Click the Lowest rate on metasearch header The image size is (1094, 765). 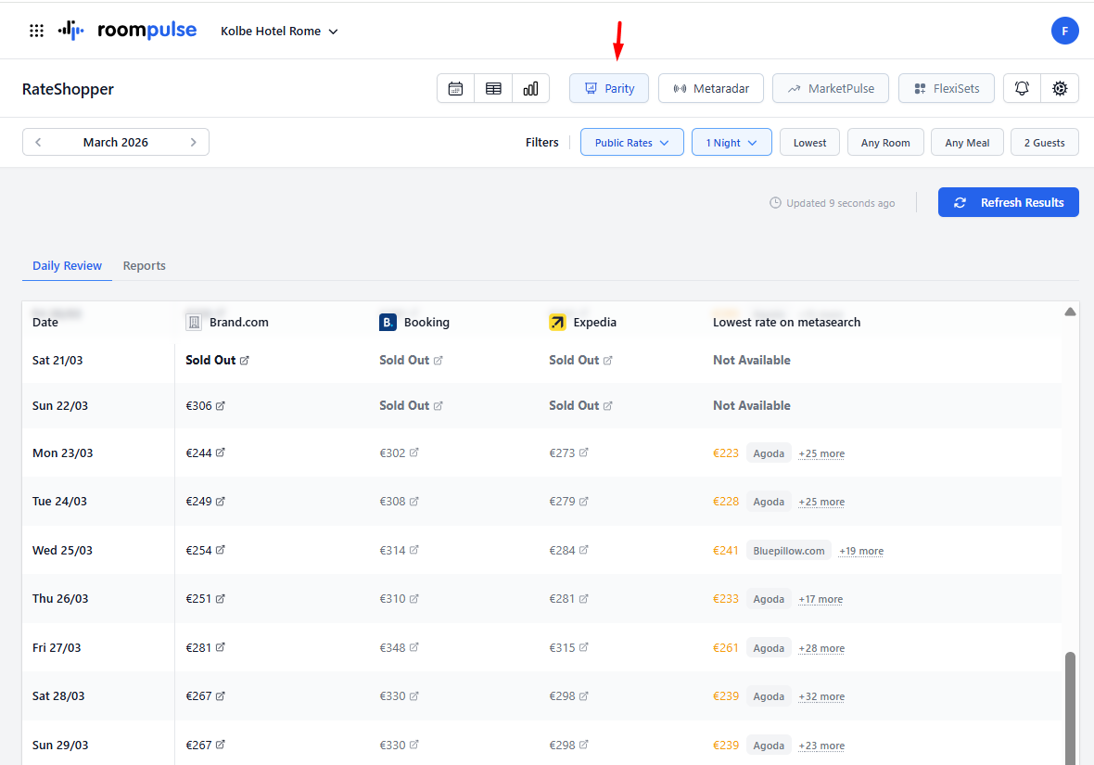[786, 323]
